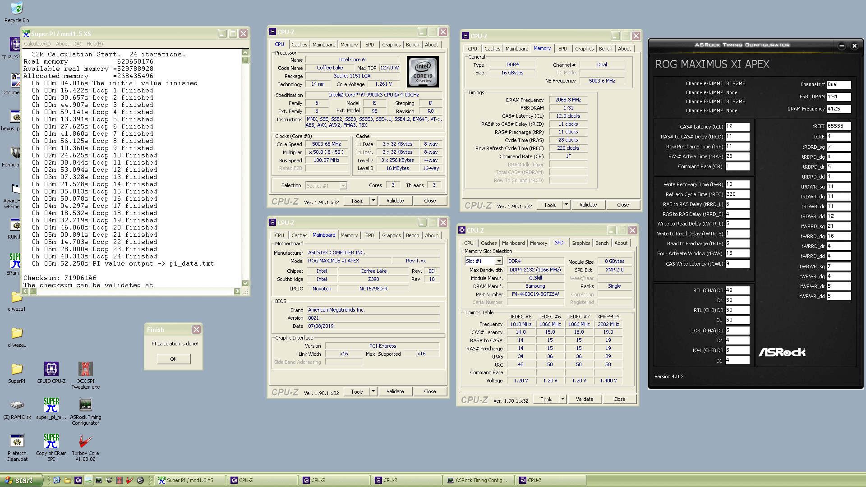Image resolution: width=866 pixels, height=487 pixels.
Task: Switch to ASRock Timing Config taskbar item
Action: 478,480
